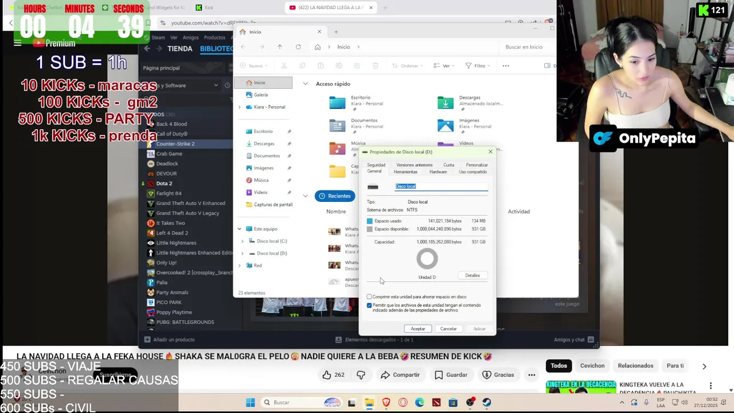
Task: Open the Documentos quick access folder icon
Action: click(337, 125)
